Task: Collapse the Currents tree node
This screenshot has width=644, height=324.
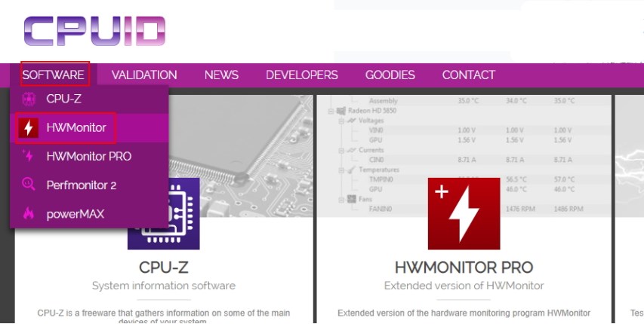Action: click(341, 151)
